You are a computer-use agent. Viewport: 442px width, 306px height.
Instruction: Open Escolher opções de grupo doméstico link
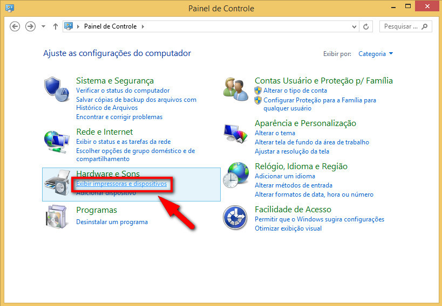coord(135,155)
